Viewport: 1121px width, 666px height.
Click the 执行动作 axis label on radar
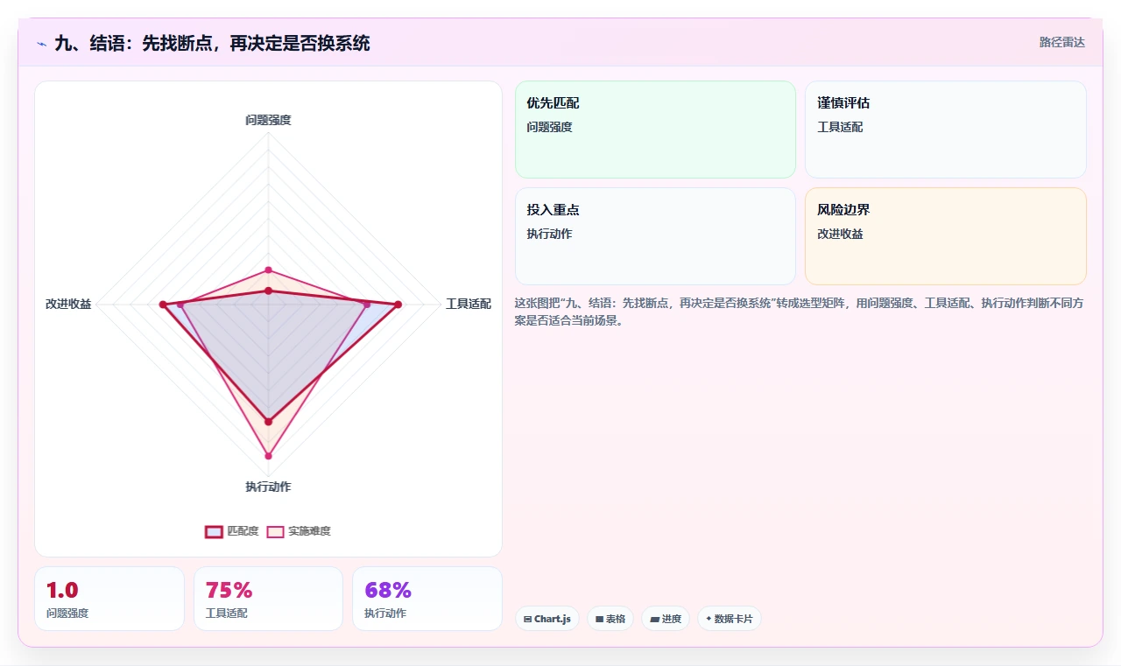(x=268, y=487)
